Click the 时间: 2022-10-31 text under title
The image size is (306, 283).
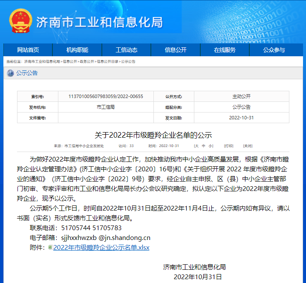(x=164, y=146)
